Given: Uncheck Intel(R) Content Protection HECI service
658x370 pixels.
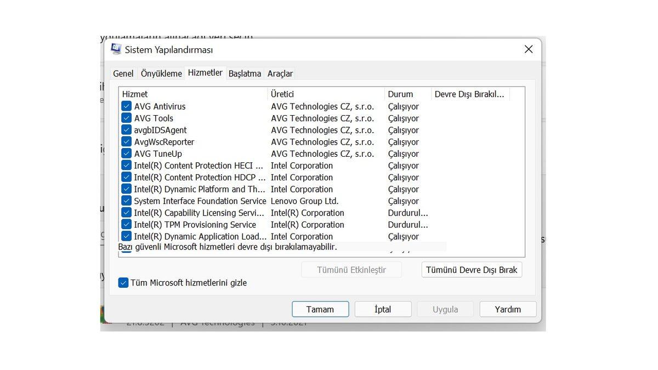Looking at the screenshot, I should click(x=126, y=166).
